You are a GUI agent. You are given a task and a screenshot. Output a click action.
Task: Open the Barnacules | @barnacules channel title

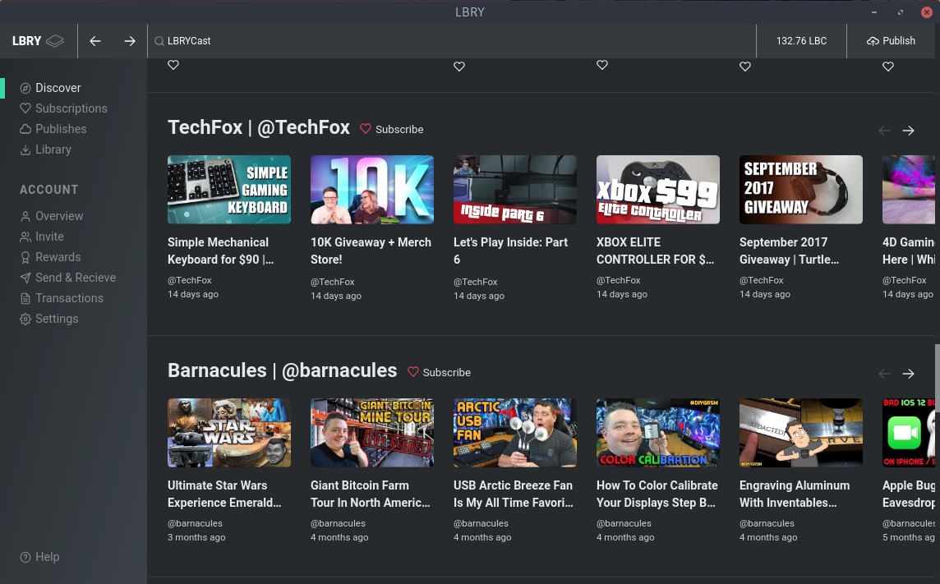[283, 370]
